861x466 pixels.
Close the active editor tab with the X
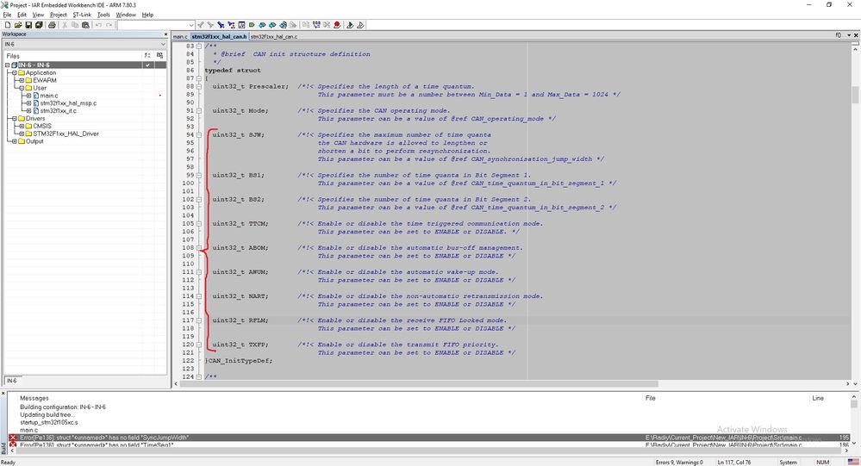[x=856, y=35]
